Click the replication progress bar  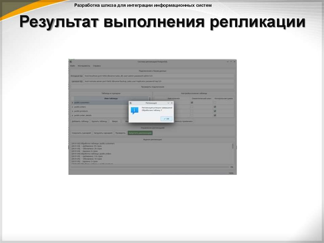tap(151, 167)
